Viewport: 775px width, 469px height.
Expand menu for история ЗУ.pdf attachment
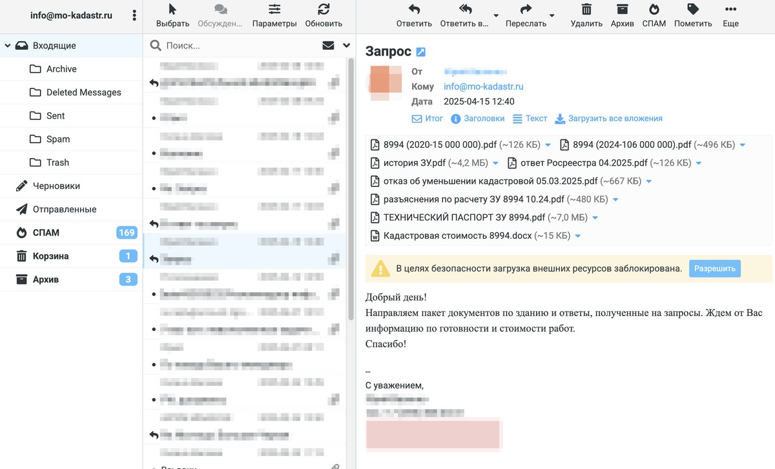[x=496, y=163]
